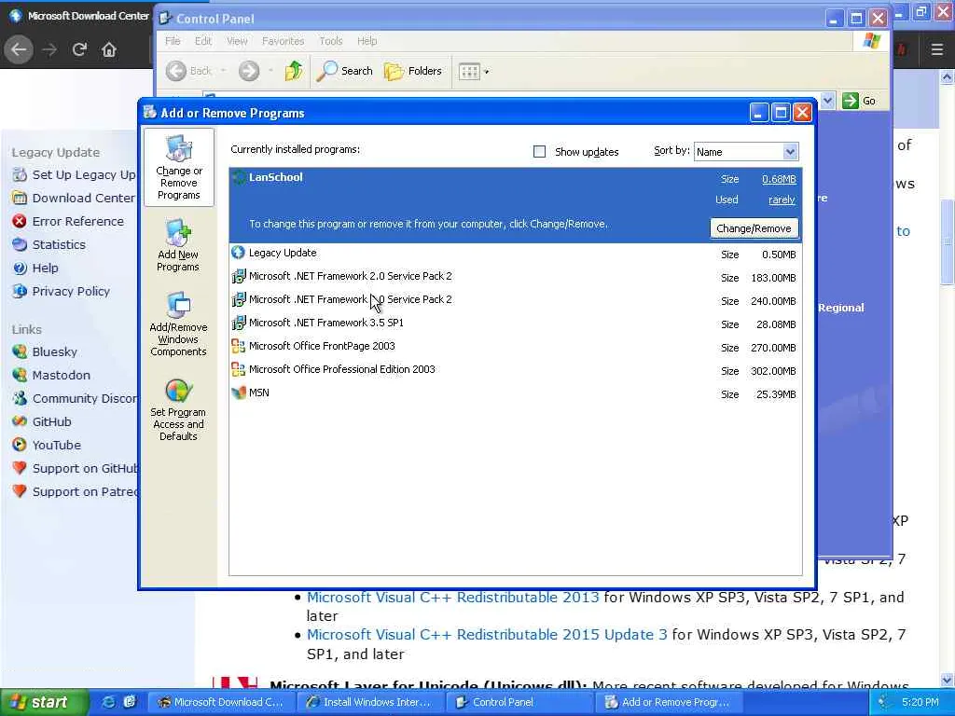Click the Up folder icon in Control Panel
955x716 pixels.
click(x=293, y=71)
